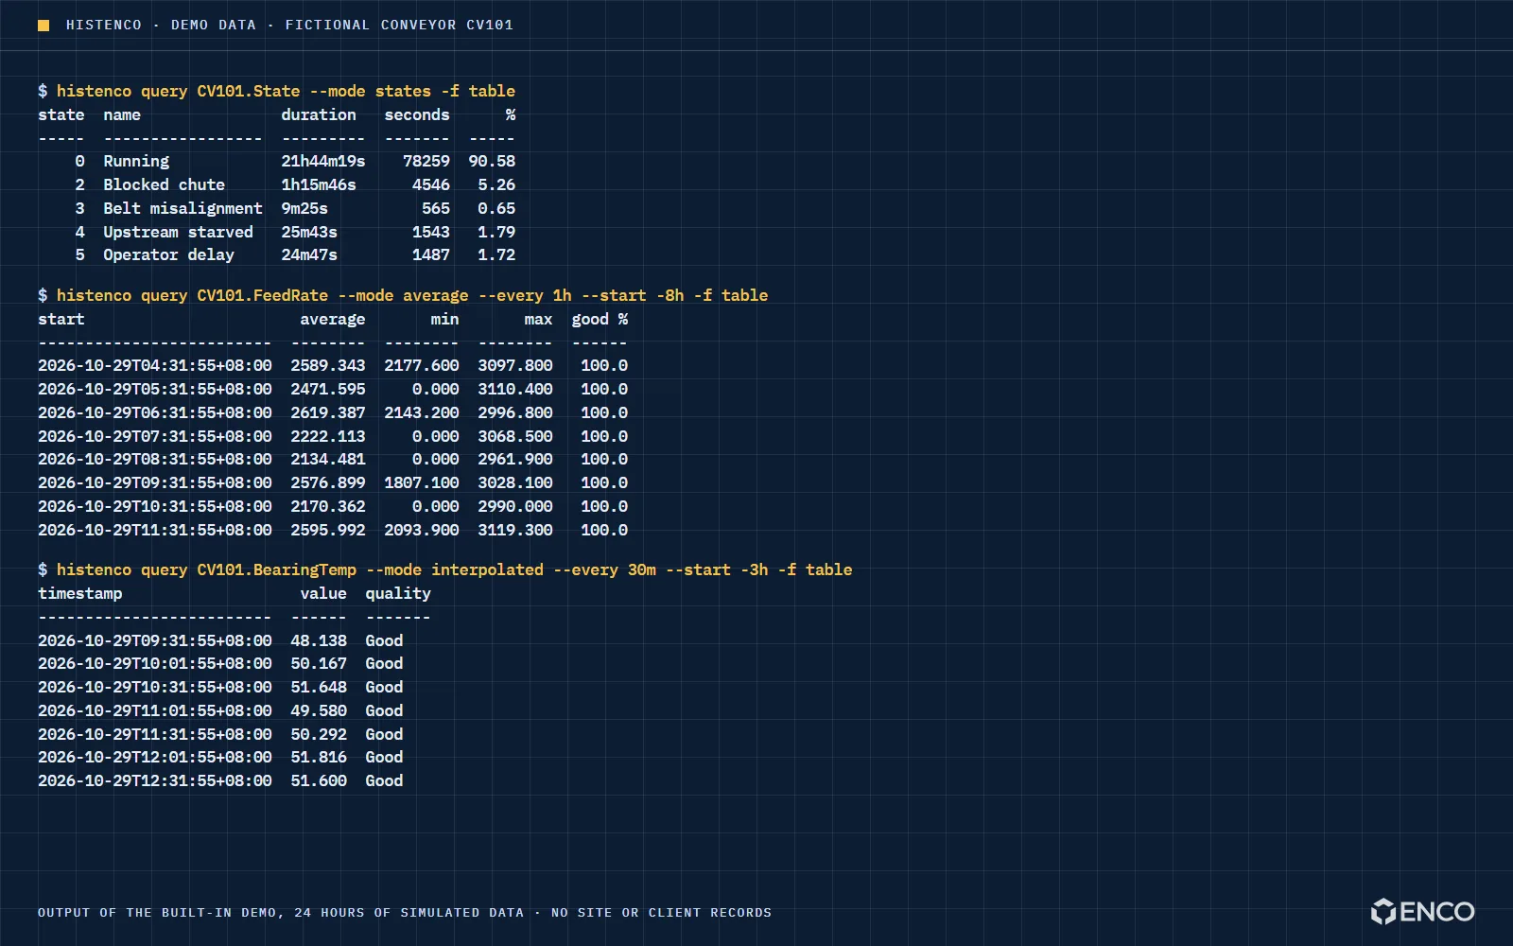Click the ENCO logo
1513x946 pixels.
[1422, 911]
